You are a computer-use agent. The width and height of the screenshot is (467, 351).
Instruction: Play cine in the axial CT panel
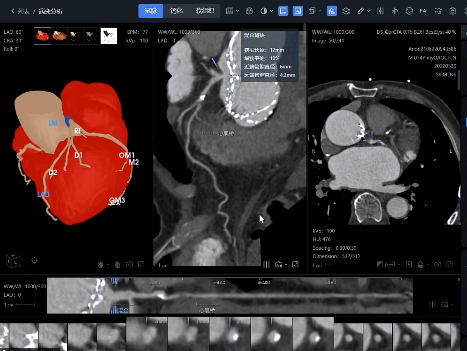pyautogui.click(x=409, y=265)
